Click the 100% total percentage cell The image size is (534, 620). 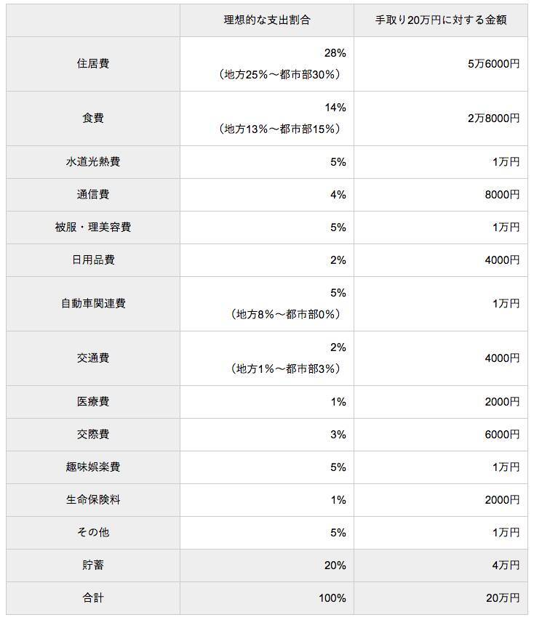coord(332,598)
